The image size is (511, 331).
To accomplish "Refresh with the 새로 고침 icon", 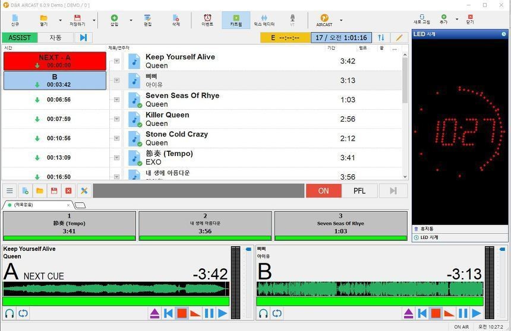I will [422, 19].
